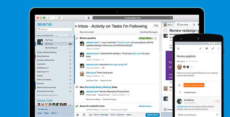Image resolution: width=230 pixels, height=117 pixels.
Task: Open the Asana Announ... project link
Action: (x=145, y=106)
